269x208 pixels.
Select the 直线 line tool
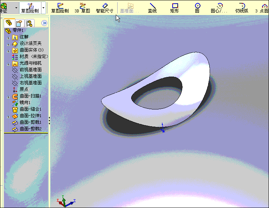coord(152,8)
